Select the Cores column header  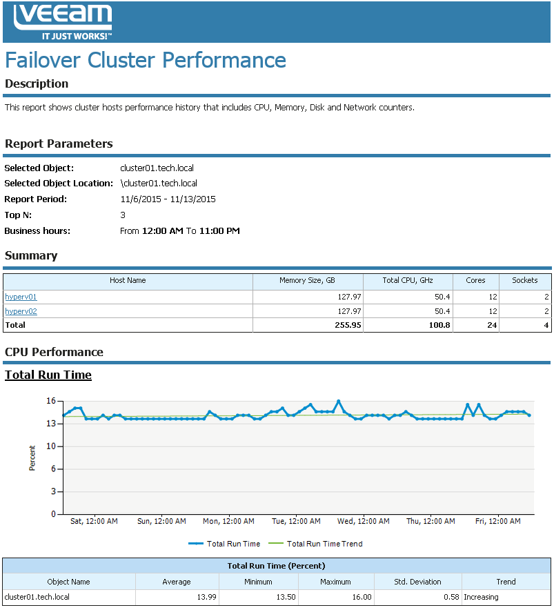(475, 280)
